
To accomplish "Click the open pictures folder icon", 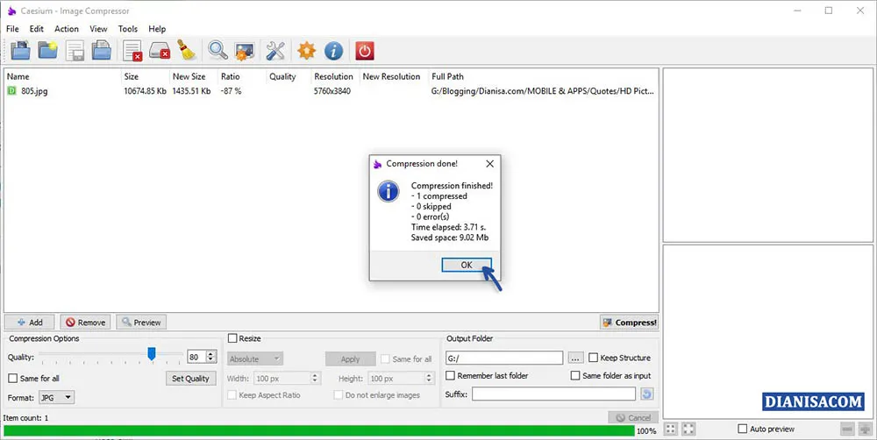I will point(19,51).
